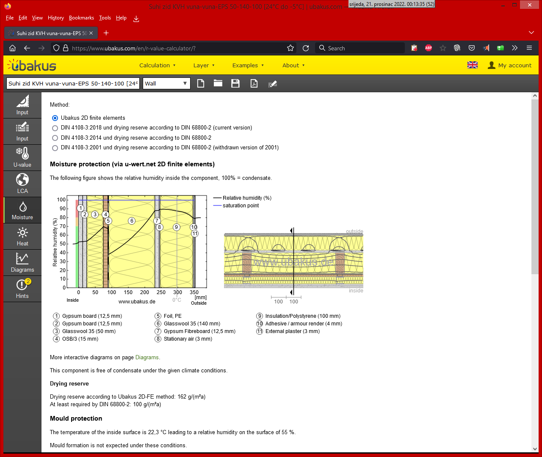Select Ubakus 2D finite elements method
The width and height of the screenshot is (542, 457).
(x=55, y=118)
